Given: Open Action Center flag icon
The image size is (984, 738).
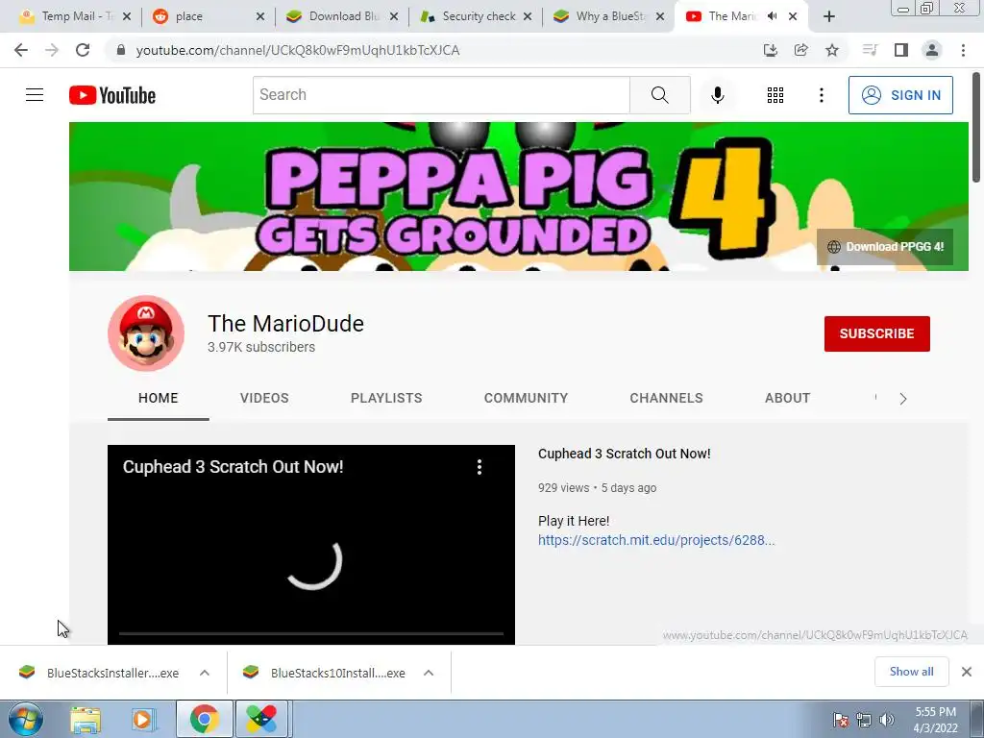Looking at the screenshot, I should (840, 720).
